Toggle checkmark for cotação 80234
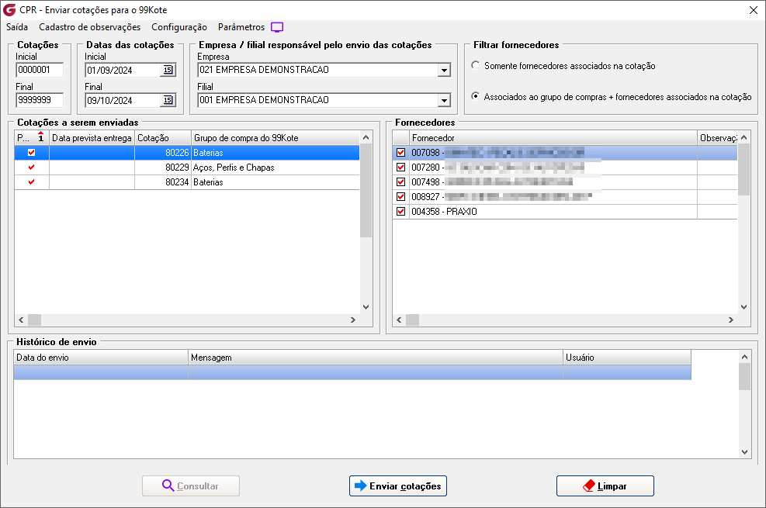This screenshot has width=766, height=508. pyautogui.click(x=32, y=181)
